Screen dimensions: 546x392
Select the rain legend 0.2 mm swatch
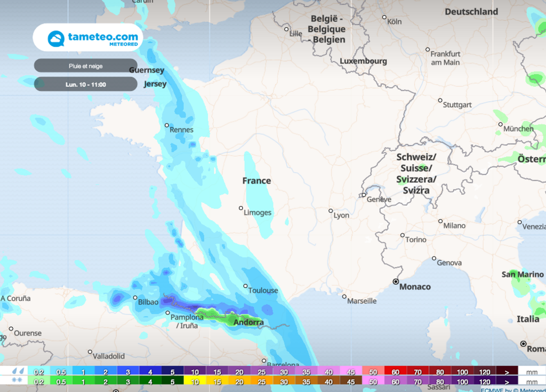point(38,371)
